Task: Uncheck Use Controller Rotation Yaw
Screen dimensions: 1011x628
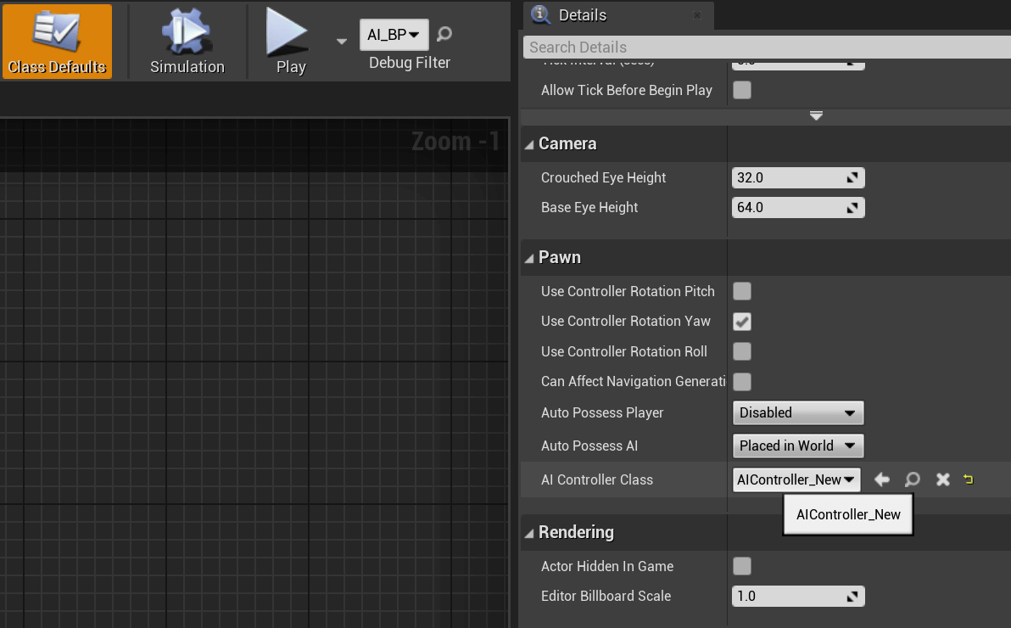Action: pyautogui.click(x=742, y=322)
